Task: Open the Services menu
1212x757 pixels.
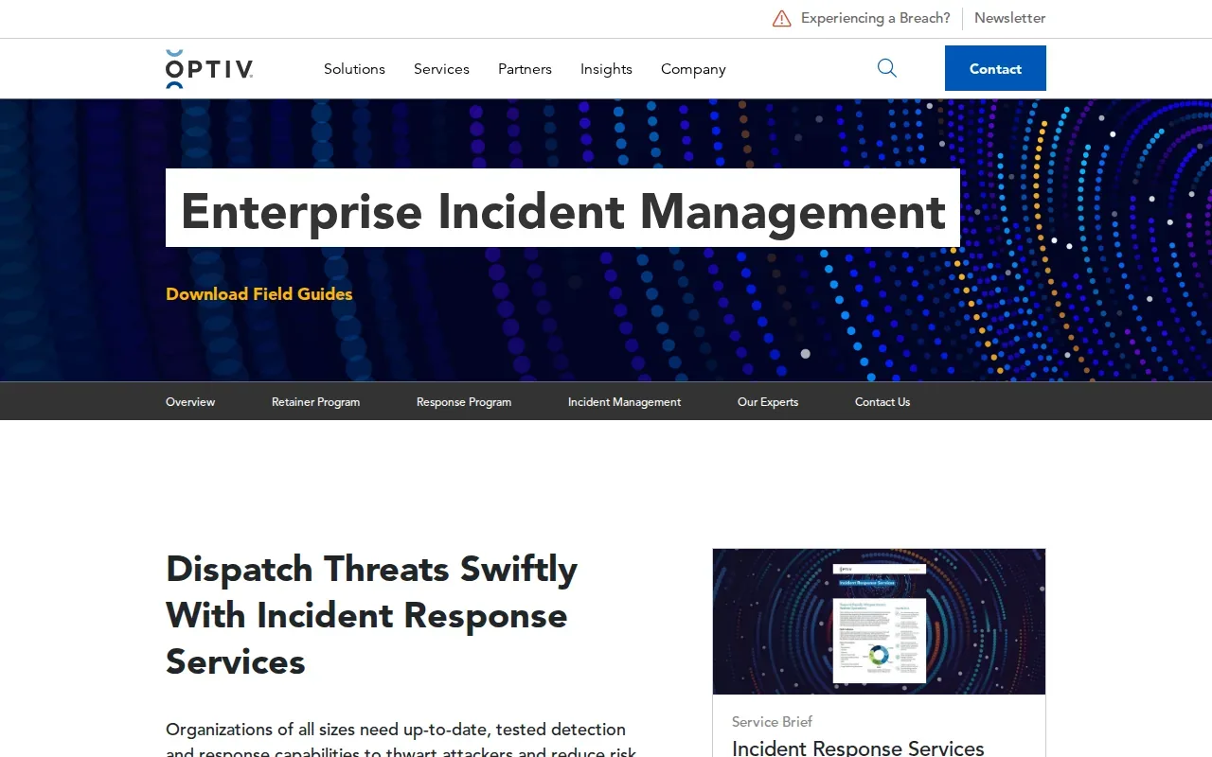Action: [441, 69]
